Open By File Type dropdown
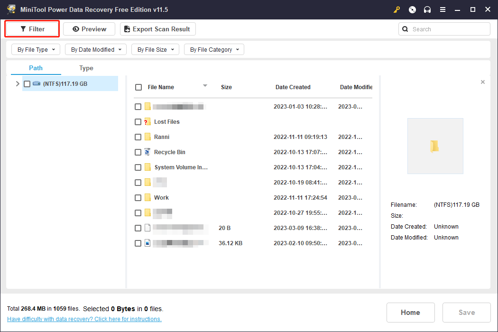Screen dimensions: 498x332 click(36, 49)
